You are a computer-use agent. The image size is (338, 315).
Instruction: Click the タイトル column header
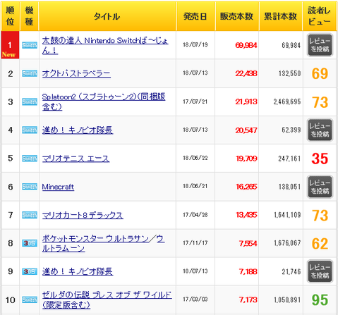pyautogui.click(x=107, y=16)
